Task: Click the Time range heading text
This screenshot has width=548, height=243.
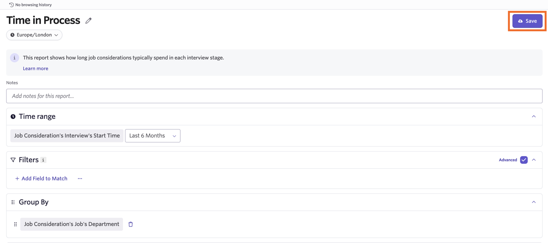Action: tap(37, 117)
